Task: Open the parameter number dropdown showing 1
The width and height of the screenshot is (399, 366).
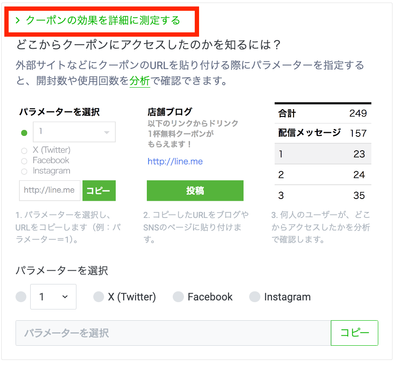Action: [x=53, y=297]
